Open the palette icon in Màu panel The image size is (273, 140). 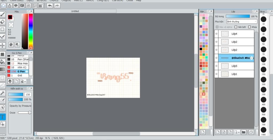[11, 44]
